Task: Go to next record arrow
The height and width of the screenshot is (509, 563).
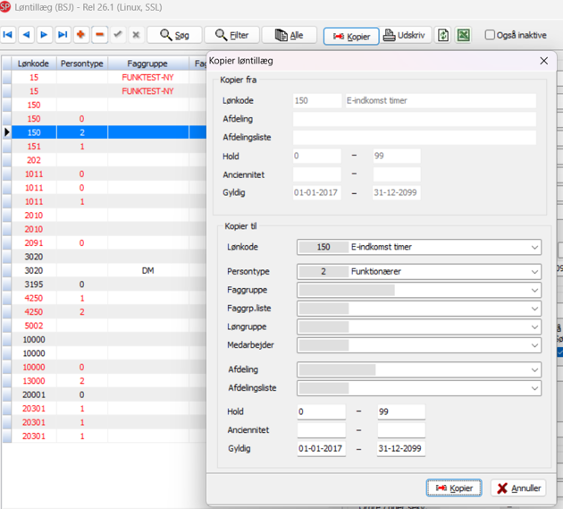Action: click(44, 35)
